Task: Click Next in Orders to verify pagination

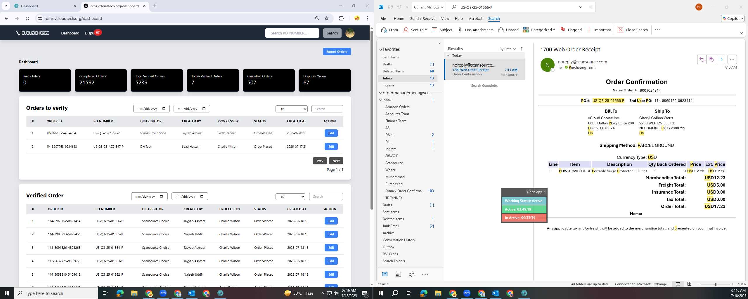Action: pos(336,161)
